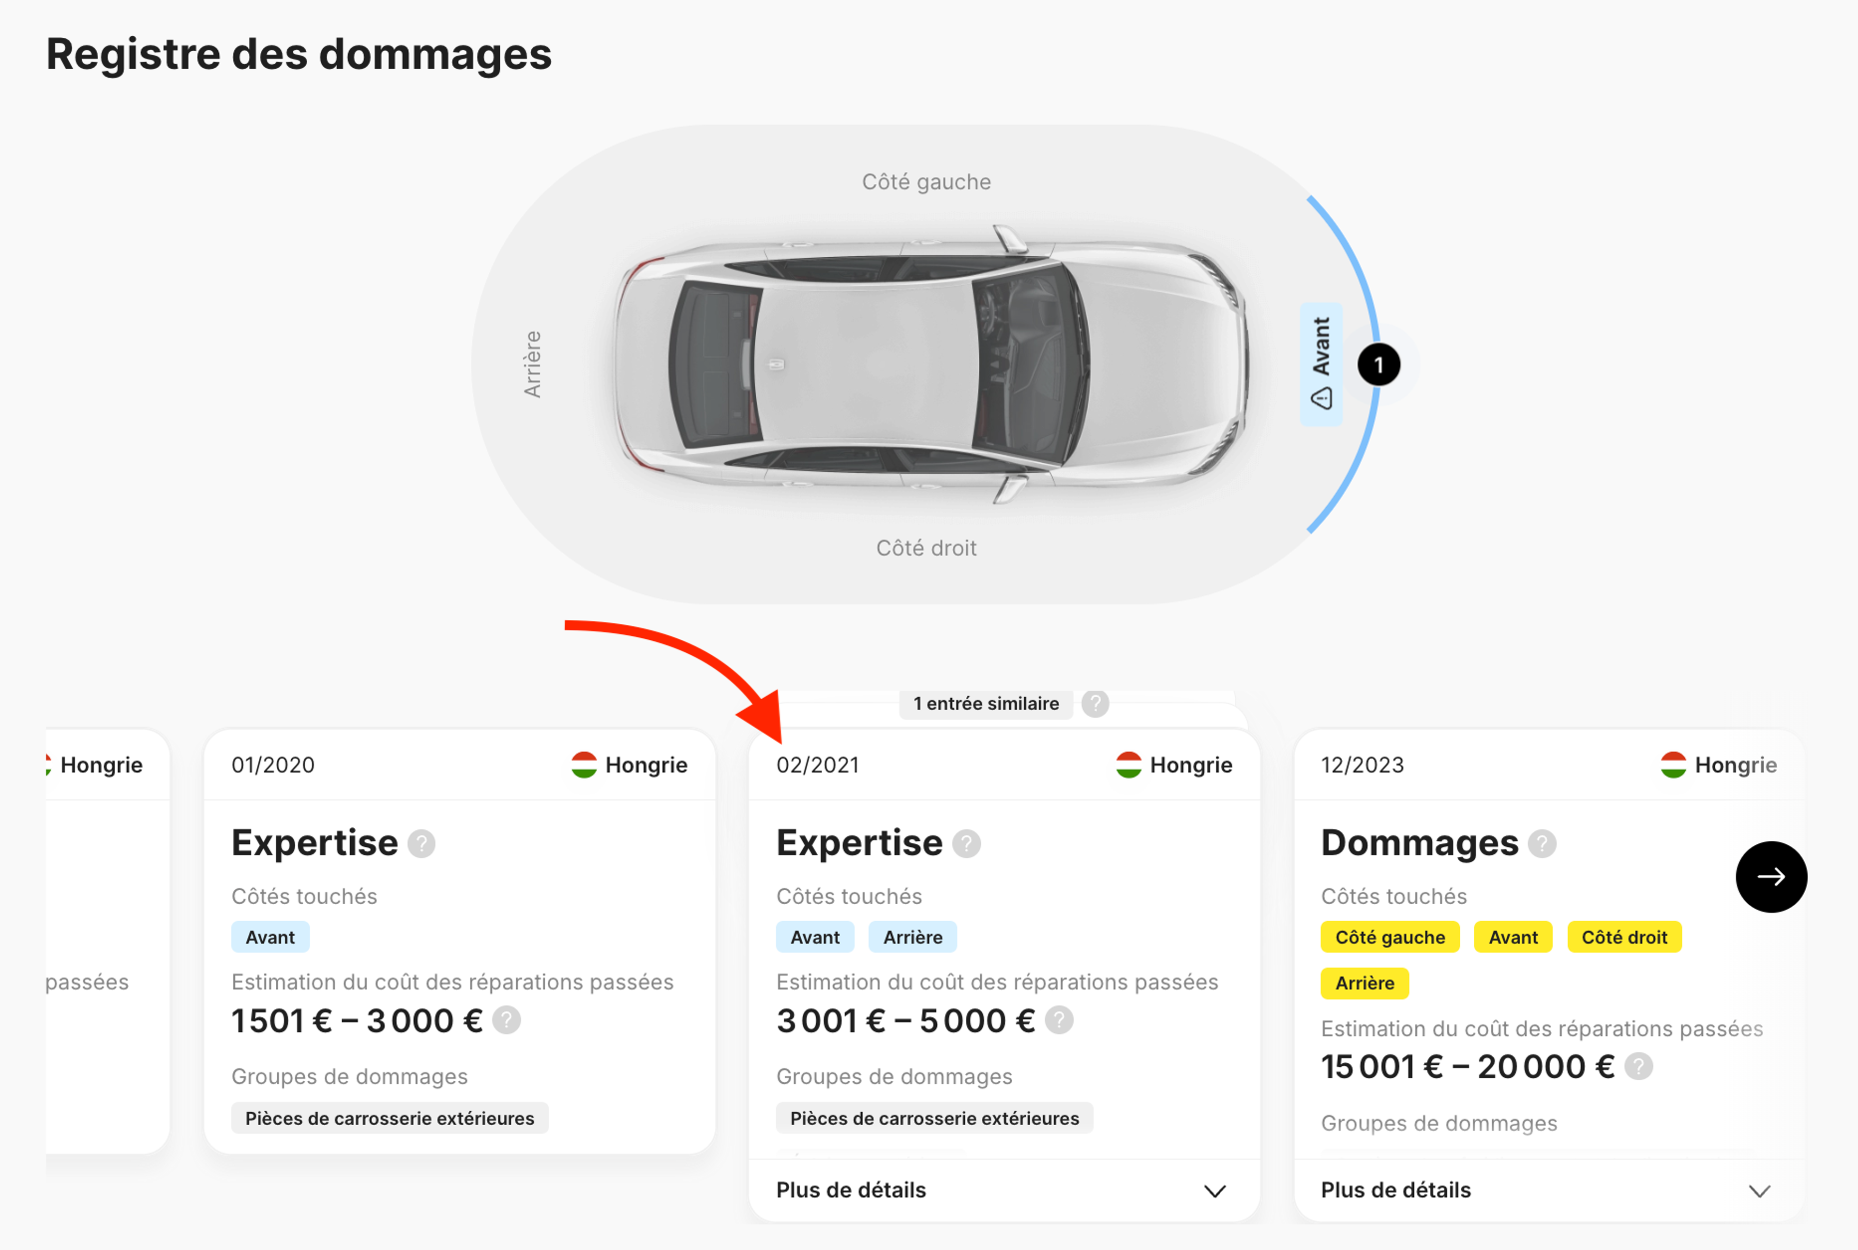
Task: Click the "Avant" warning marker on the car diagram
Action: coord(1321,364)
